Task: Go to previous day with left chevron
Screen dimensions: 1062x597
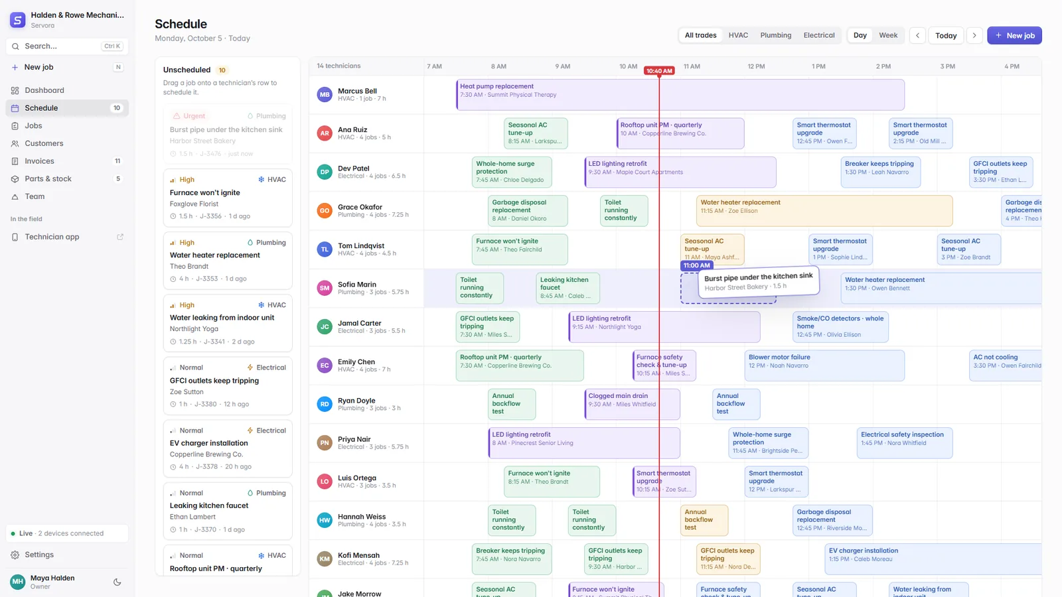Action: pos(918,35)
